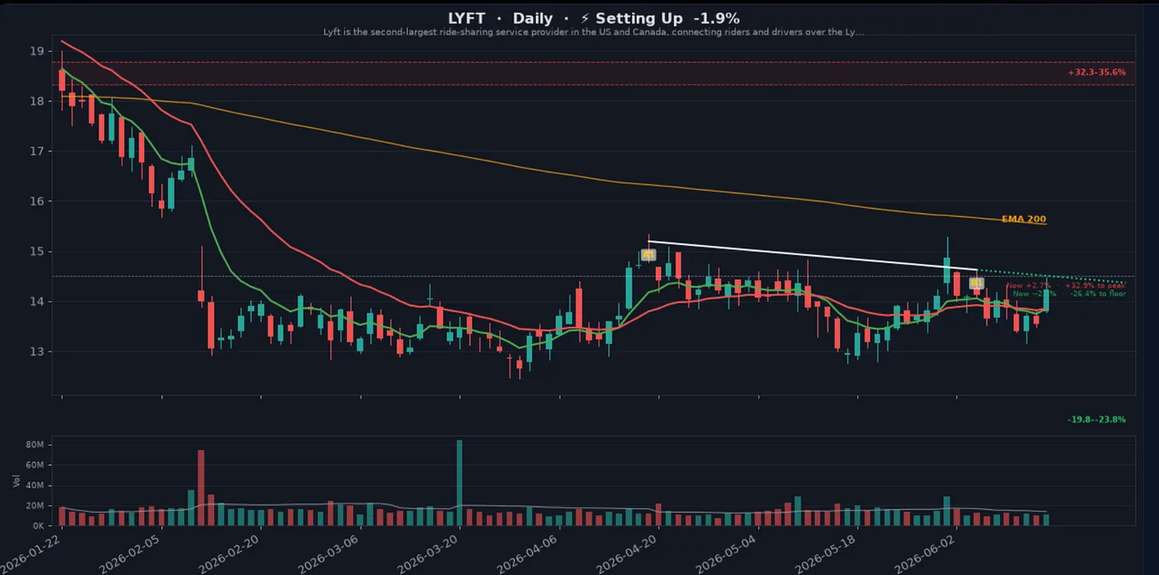Click the 15 price axis label
The width and height of the screenshot is (1159, 575).
[x=36, y=252]
